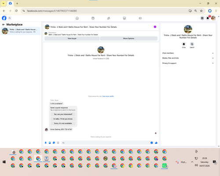The image size is (220, 176).
Task: Click the browser forward arrow
Action: coord(10,11)
